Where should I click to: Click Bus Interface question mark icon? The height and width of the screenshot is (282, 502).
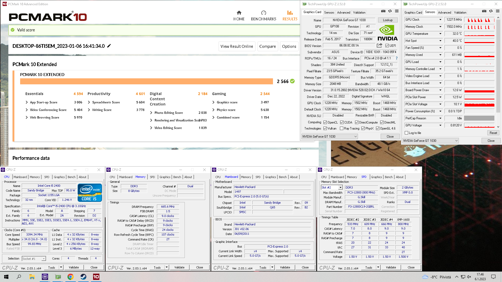397,58
